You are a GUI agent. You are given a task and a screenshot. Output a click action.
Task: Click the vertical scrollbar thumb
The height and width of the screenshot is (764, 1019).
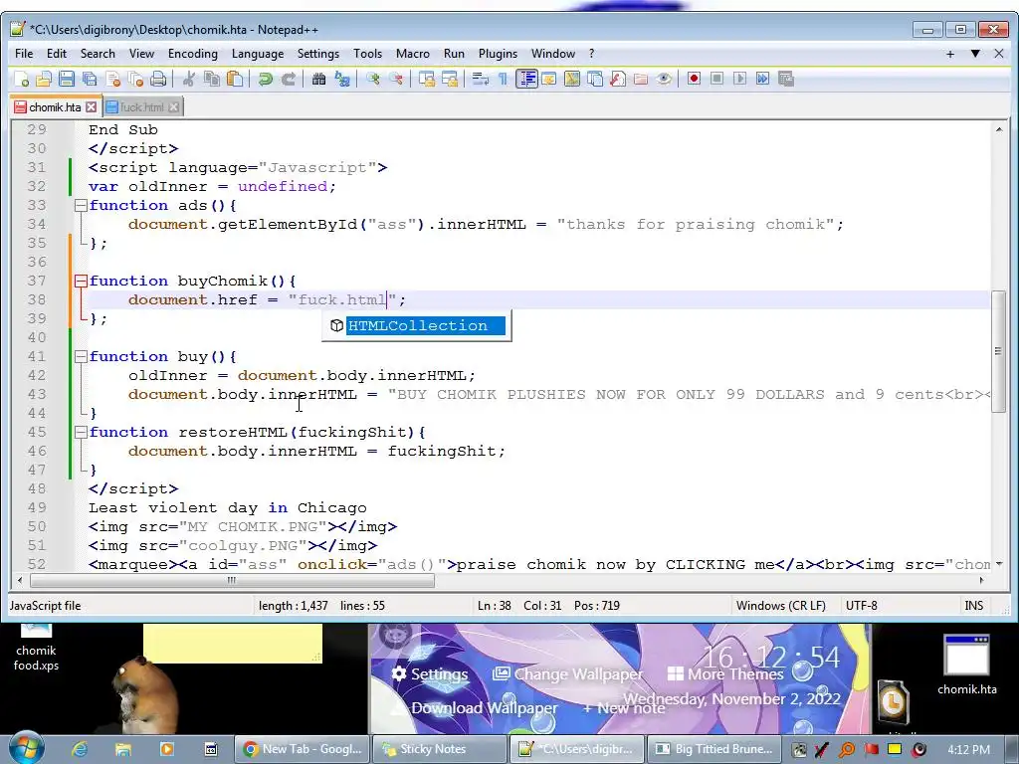(x=998, y=351)
